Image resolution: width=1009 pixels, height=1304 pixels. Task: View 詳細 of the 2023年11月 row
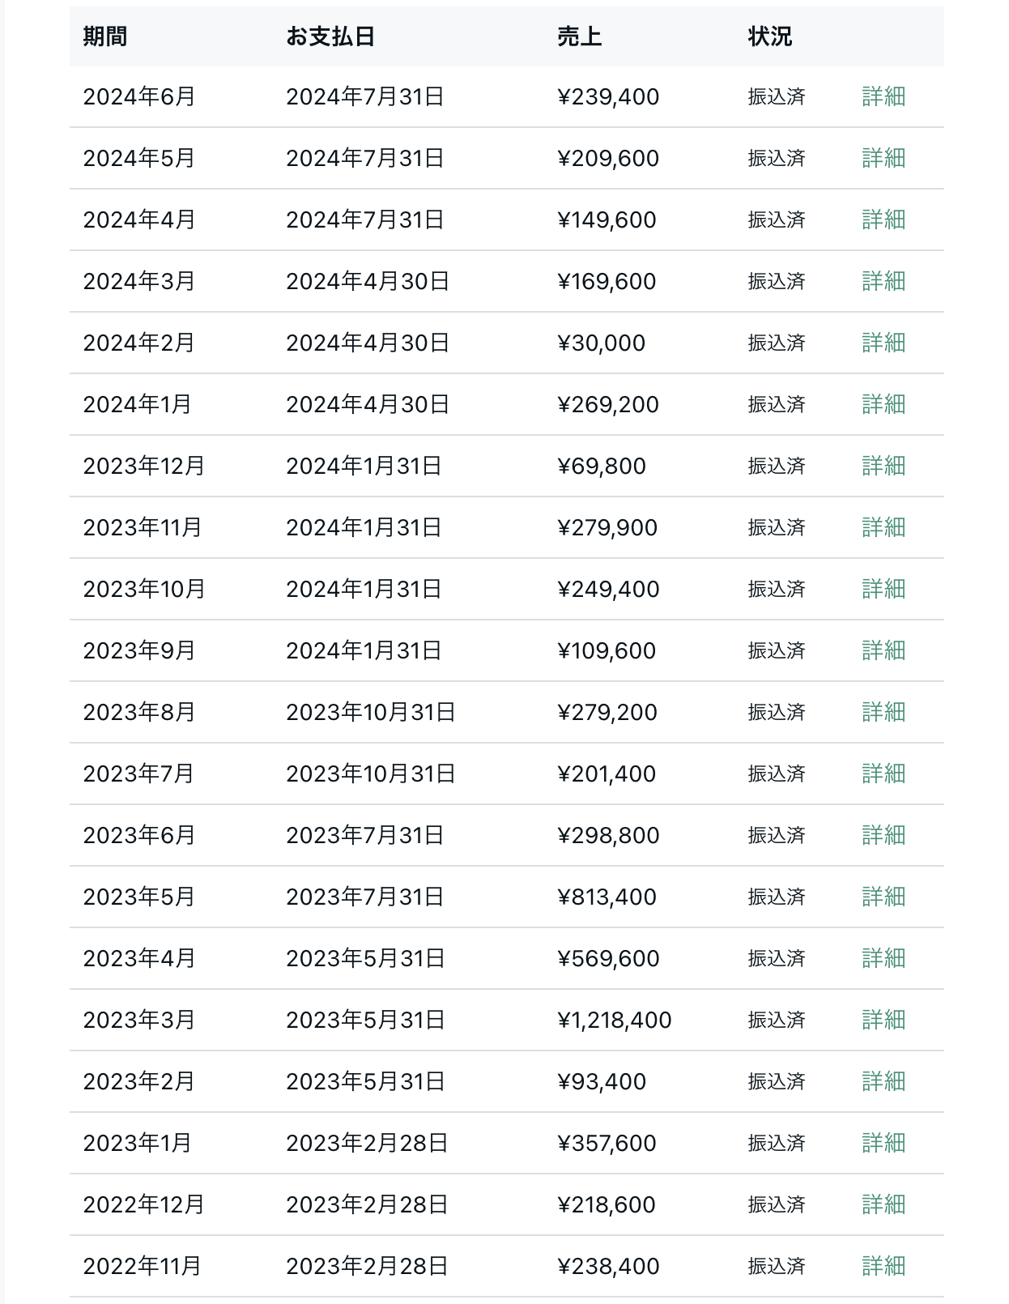pyautogui.click(x=883, y=527)
